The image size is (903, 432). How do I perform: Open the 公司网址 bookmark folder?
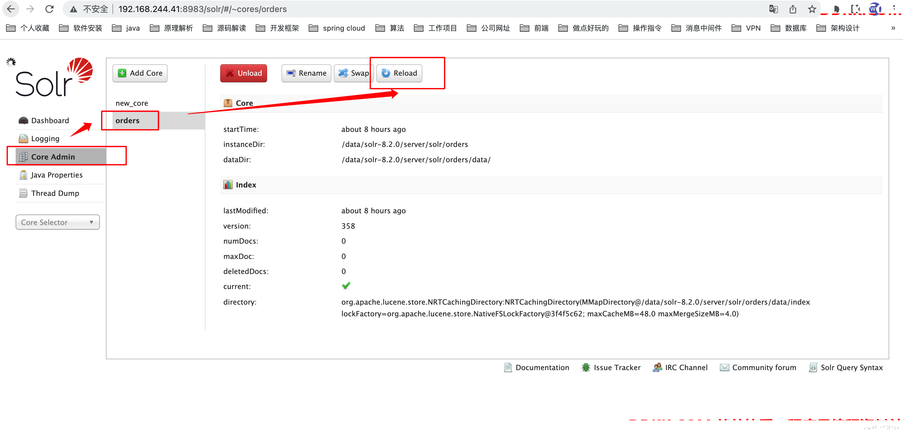488,28
